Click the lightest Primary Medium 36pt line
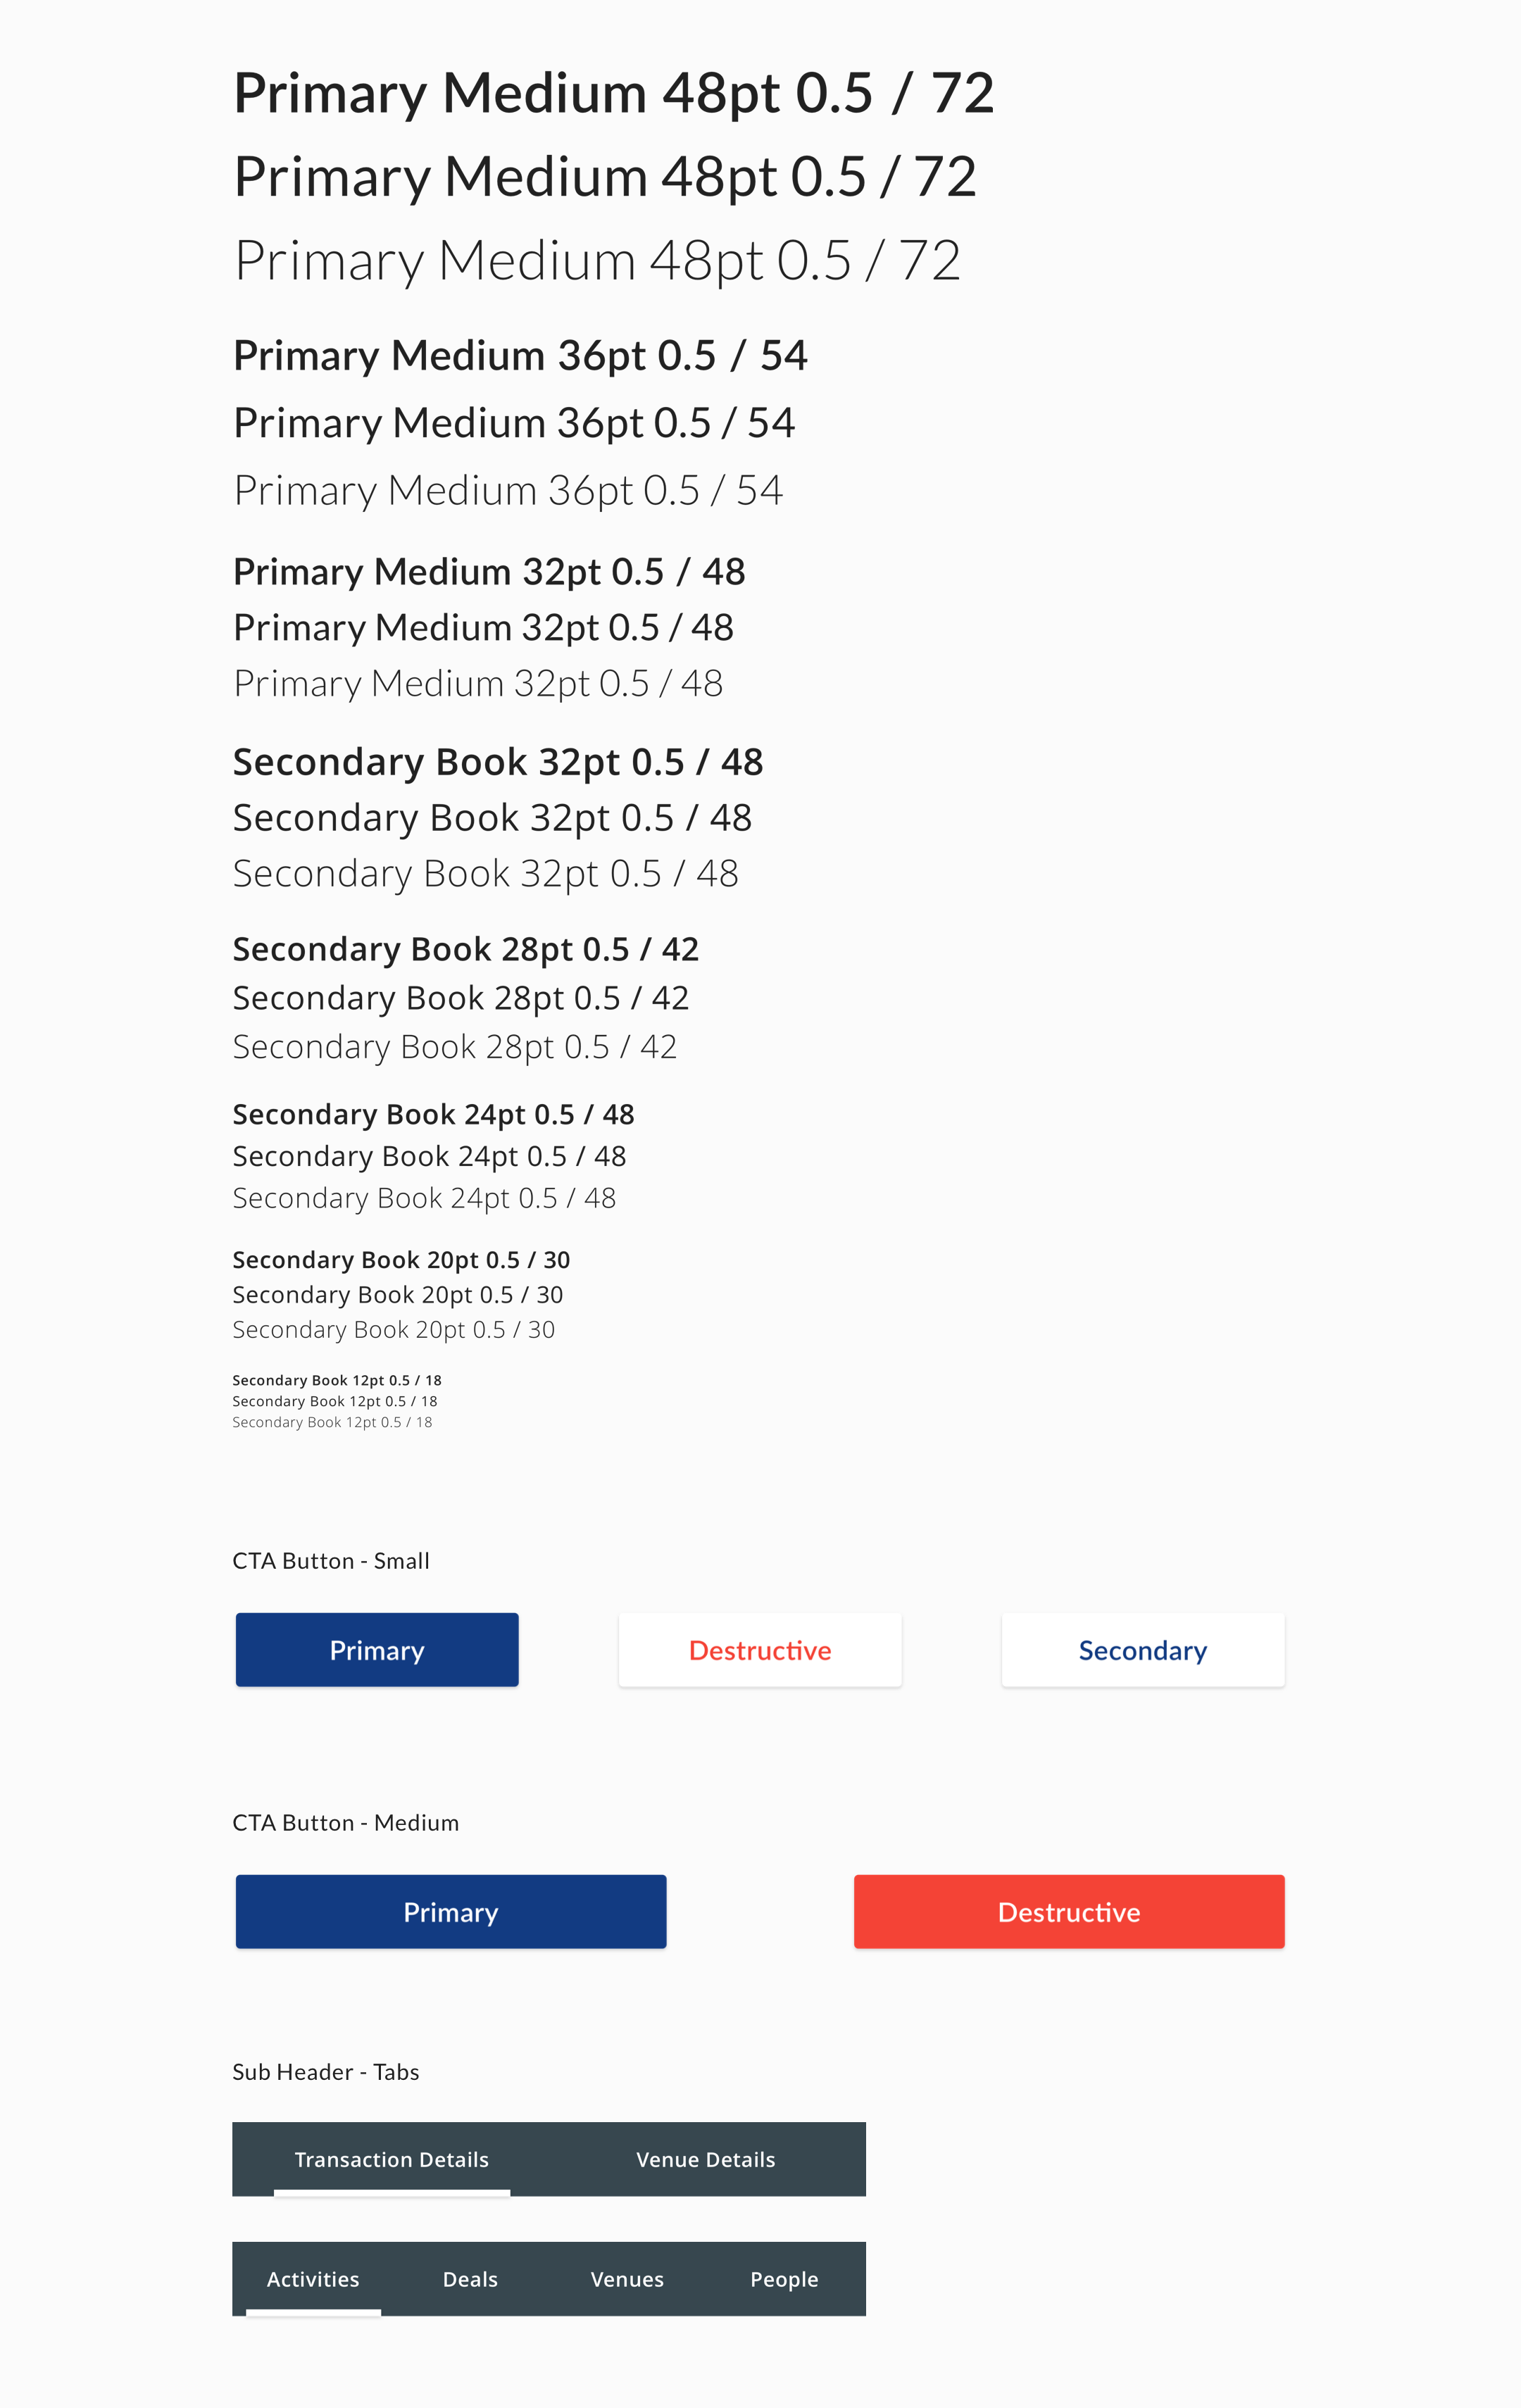The height and width of the screenshot is (2408, 1521). pos(508,491)
